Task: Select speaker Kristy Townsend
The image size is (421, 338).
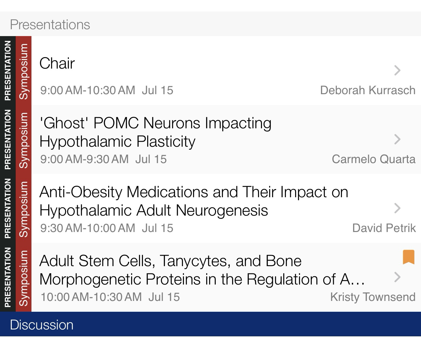Action: click(x=372, y=297)
